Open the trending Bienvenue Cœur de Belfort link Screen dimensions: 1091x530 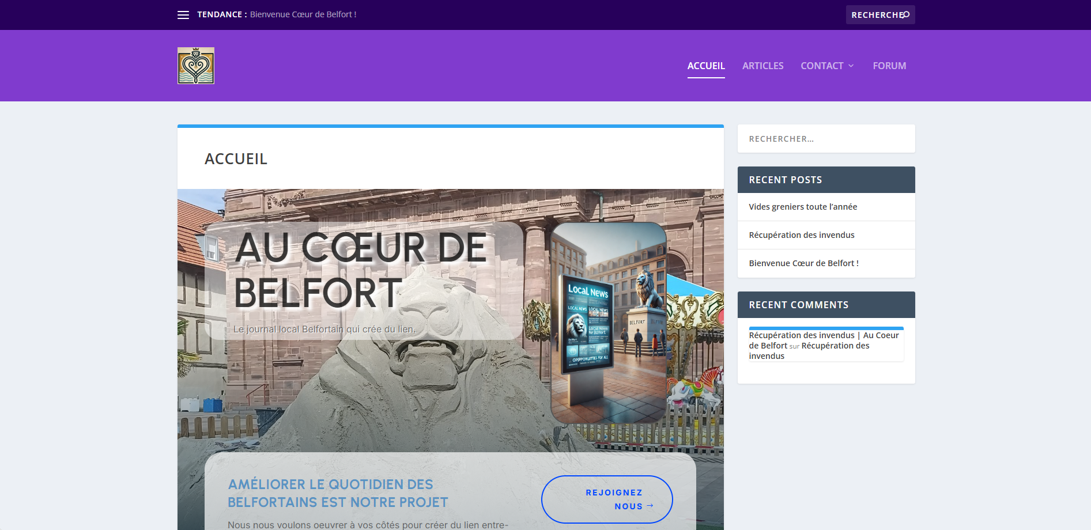(x=303, y=14)
